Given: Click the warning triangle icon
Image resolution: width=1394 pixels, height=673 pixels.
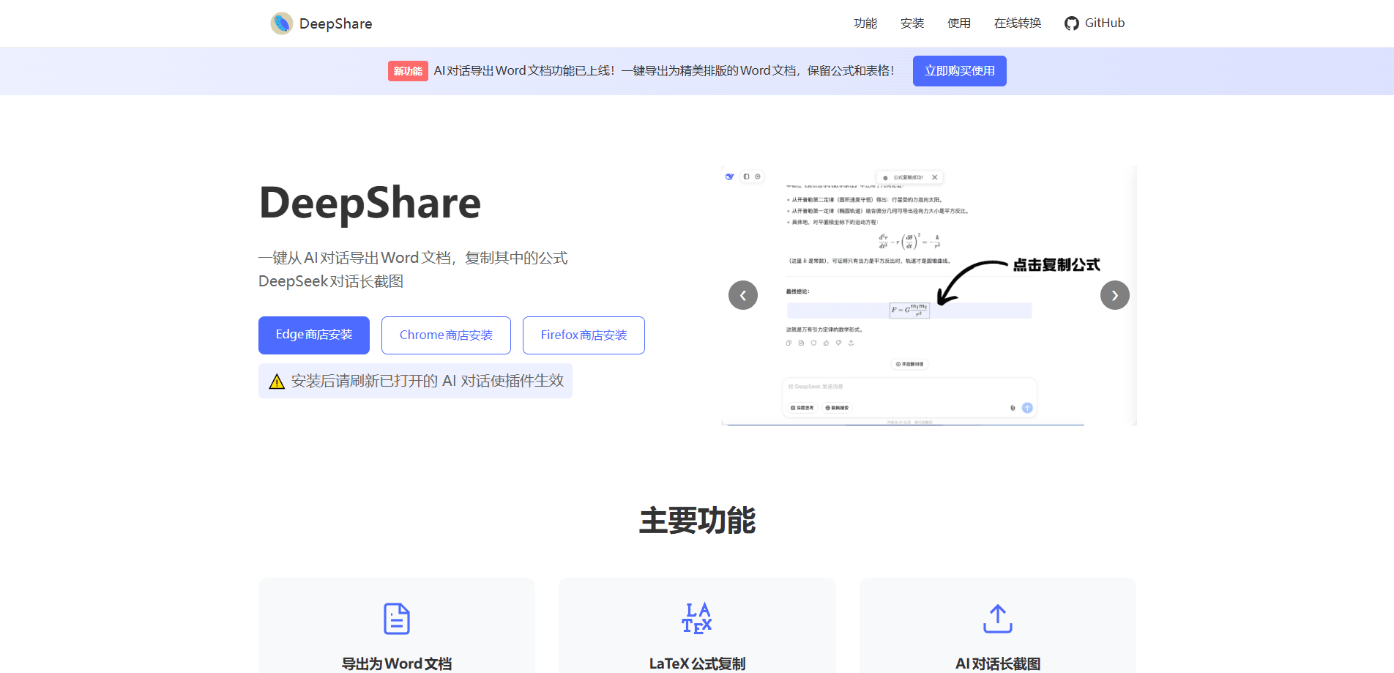Looking at the screenshot, I should (277, 382).
